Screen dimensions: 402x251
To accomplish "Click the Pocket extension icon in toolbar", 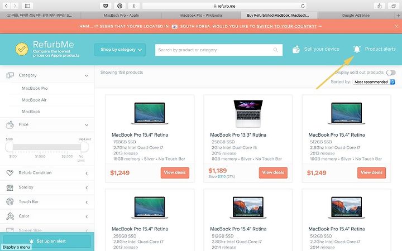I will click(106, 6).
